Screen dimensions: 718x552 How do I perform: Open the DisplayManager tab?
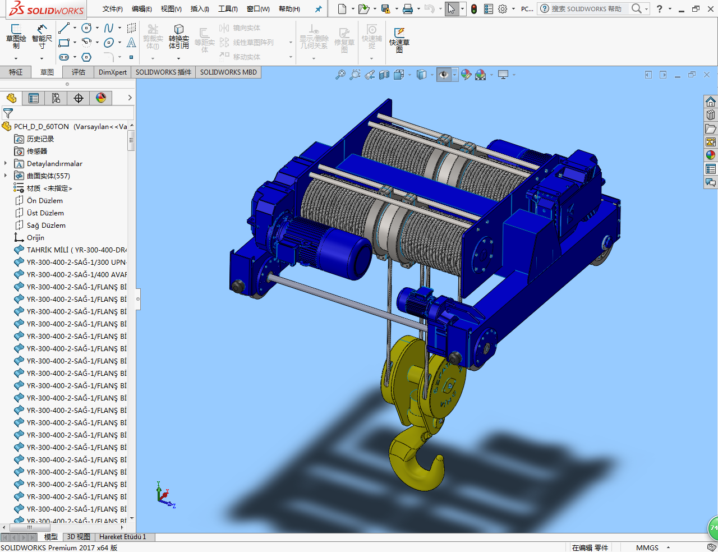pos(101,98)
